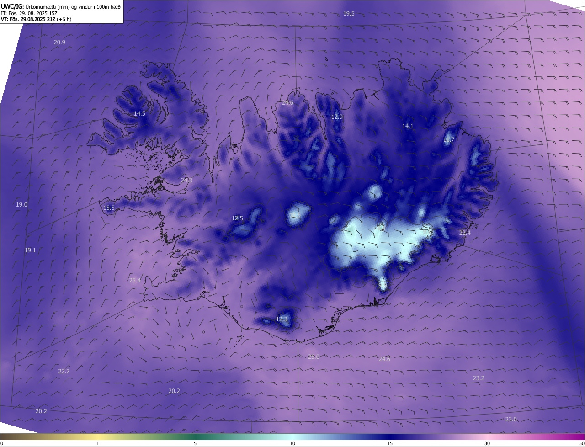Click the 15.5 value label
This screenshot has width=585, height=447.
(109, 208)
